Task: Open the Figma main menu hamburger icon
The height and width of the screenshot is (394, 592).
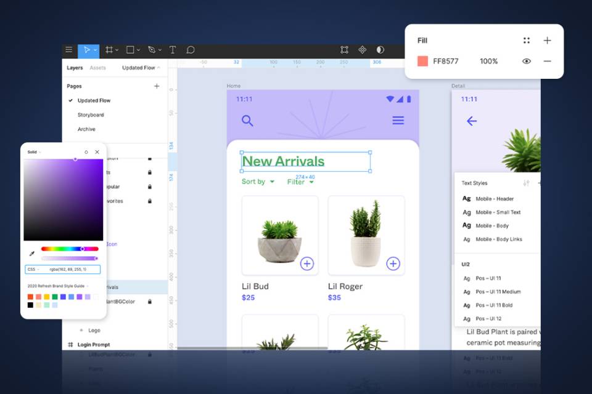Action: coord(68,50)
